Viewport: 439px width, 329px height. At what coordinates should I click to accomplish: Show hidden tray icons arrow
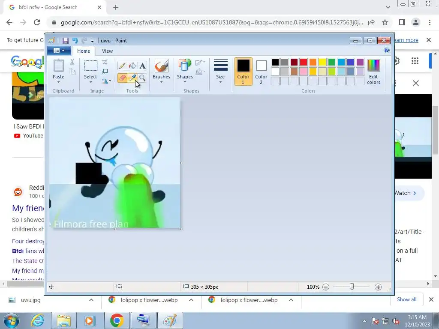[x=364, y=321]
